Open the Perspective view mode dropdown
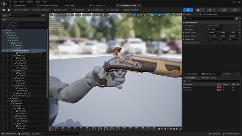Viewport: 242px width, 136px height. [60, 15]
